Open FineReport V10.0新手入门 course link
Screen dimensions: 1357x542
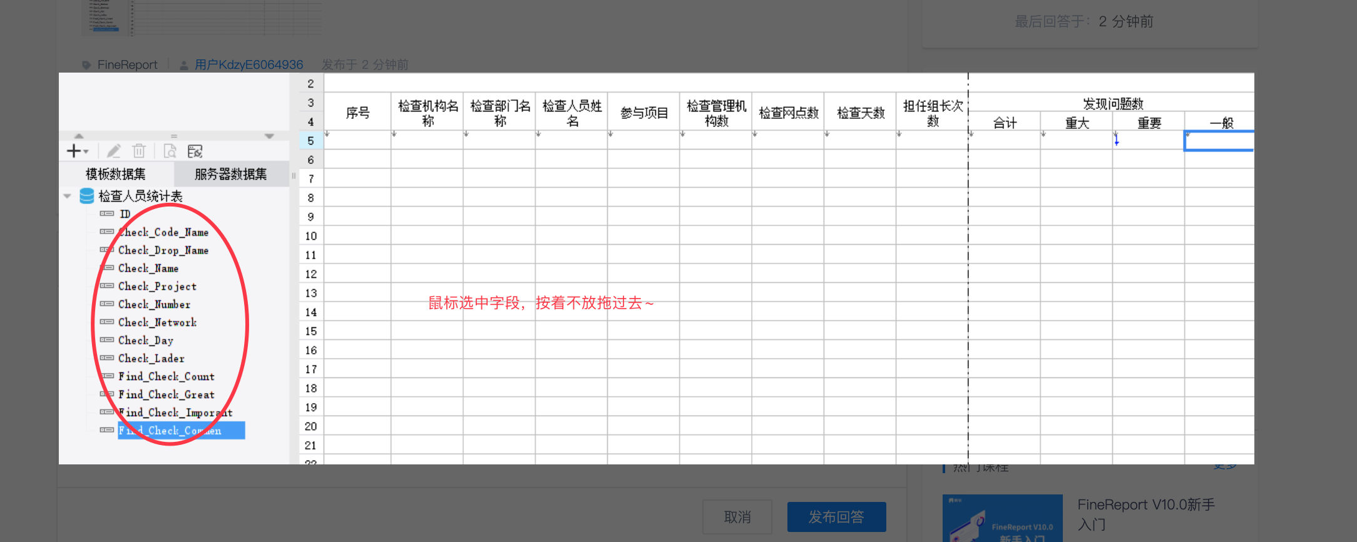coord(1146,514)
